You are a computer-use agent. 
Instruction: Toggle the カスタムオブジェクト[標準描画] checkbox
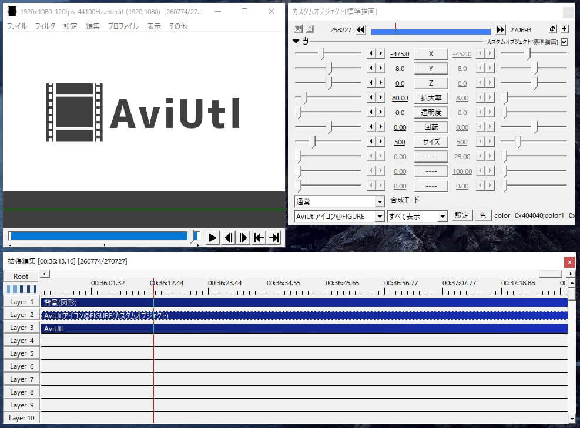tap(565, 42)
